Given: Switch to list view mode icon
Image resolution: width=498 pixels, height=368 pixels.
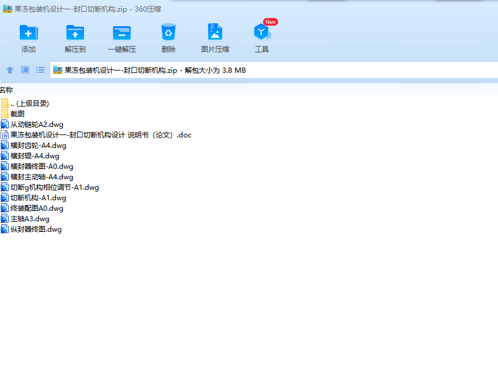Looking at the screenshot, I should point(40,70).
